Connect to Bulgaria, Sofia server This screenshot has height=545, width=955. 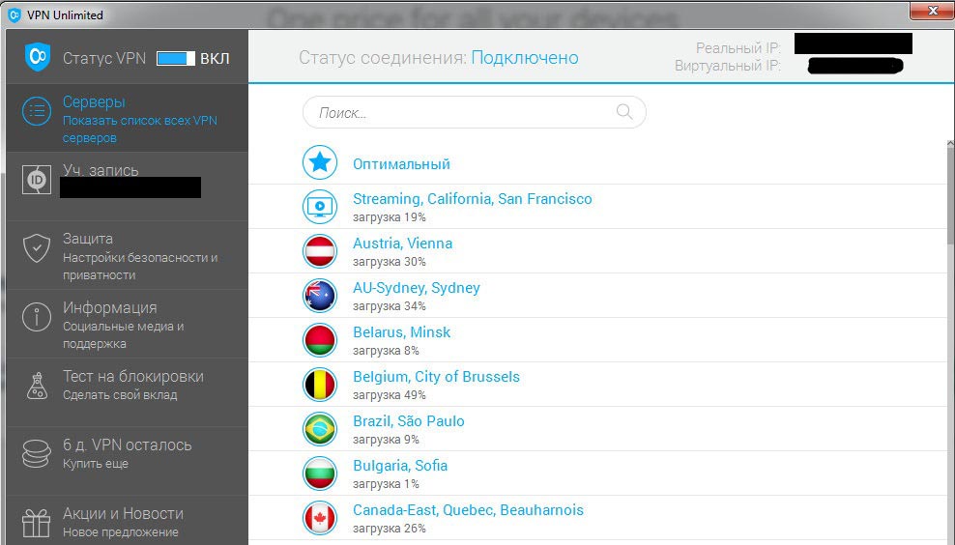pyautogui.click(x=399, y=466)
